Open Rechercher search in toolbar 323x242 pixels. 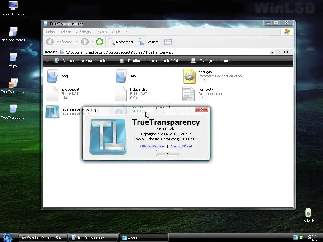tap(121, 42)
